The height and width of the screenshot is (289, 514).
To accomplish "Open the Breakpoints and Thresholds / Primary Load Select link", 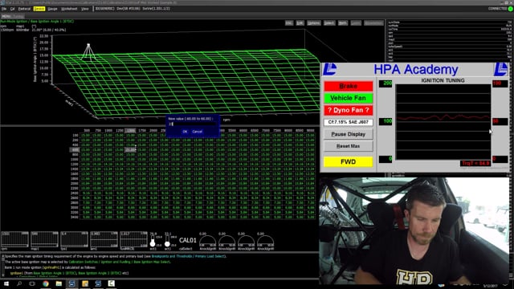I will 188,256.
